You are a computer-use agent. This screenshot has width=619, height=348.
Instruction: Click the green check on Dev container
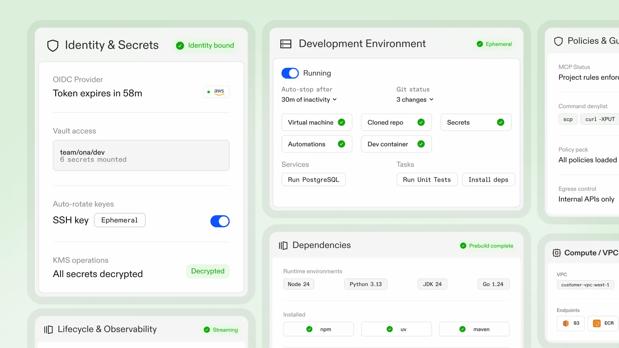421,144
